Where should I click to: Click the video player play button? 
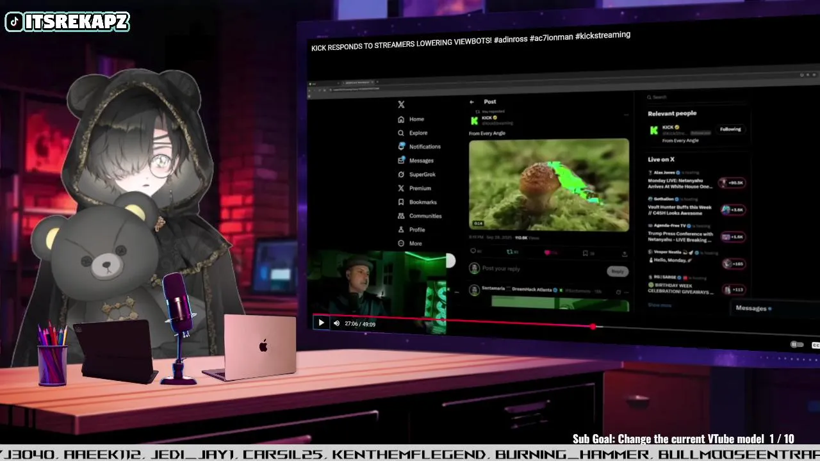click(x=322, y=323)
